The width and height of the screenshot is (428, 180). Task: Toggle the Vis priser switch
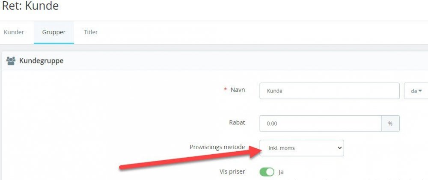click(267, 172)
